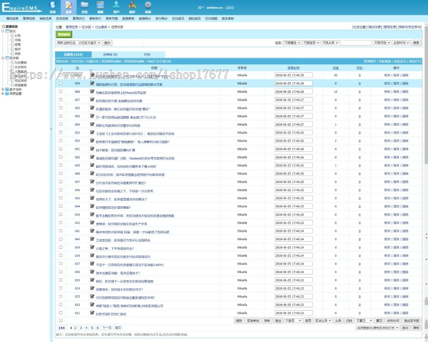
Task: Click edit icon beside article 645
Action: click(x=92, y=198)
